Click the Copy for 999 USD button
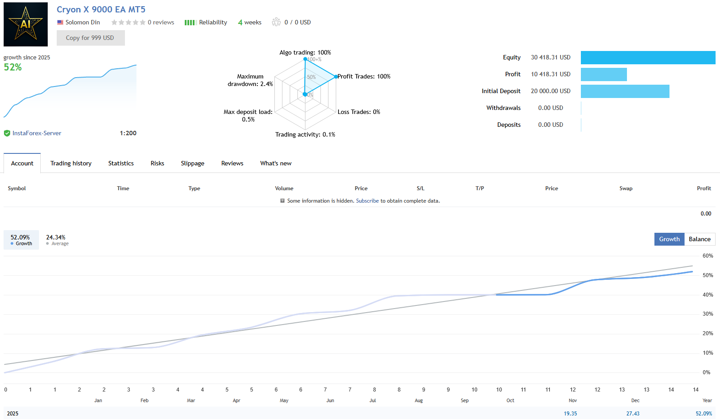Image resolution: width=720 pixels, height=419 pixels. [90, 38]
